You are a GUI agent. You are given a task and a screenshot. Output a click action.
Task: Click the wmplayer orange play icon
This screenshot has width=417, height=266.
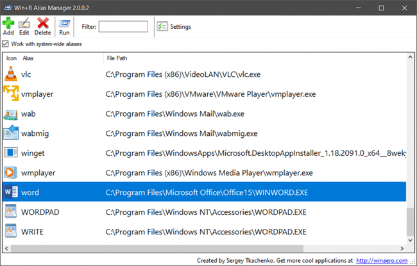click(x=11, y=172)
